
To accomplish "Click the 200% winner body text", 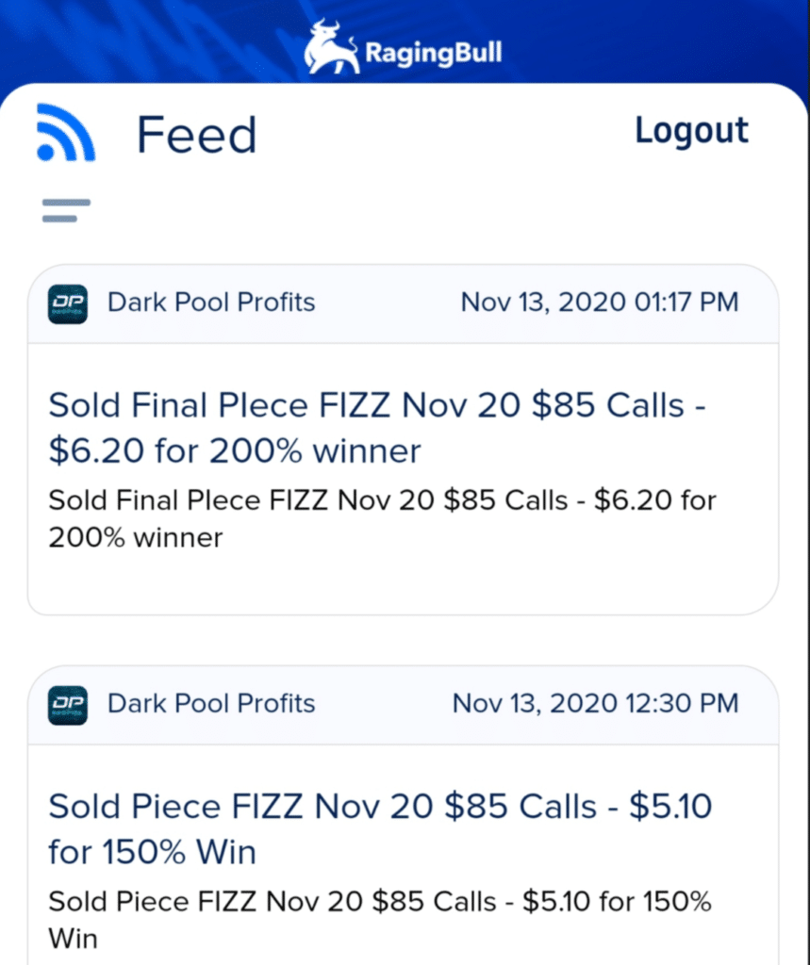I will coord(382,519).
